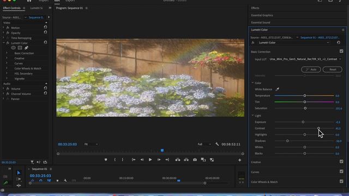
Task: Toggle Volume effect fx switch
Action: (x=8, y=89)
